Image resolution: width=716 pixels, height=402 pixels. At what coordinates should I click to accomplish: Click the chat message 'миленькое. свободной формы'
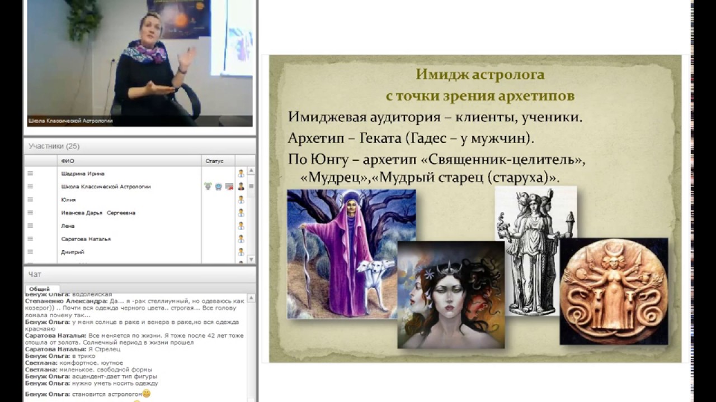[88, 370]
